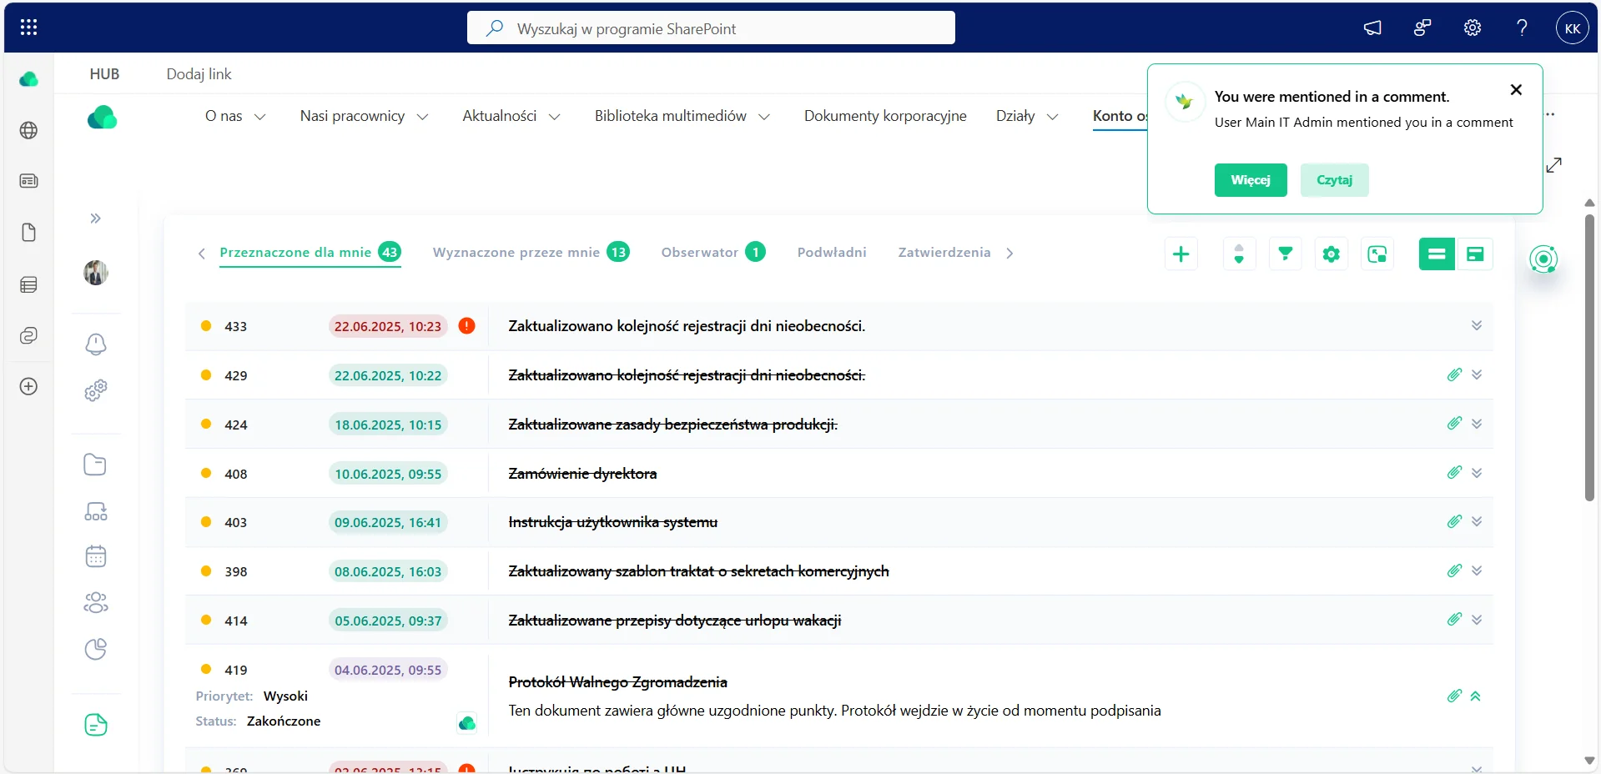1601x774 pixels.
Task: Expand the left panel double chevron
Action: (96, 219)
